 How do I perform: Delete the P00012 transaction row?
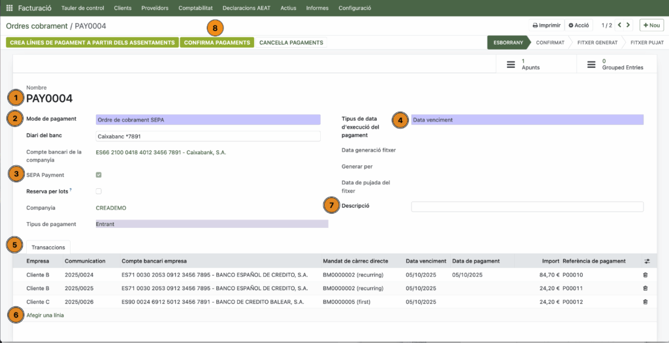point(645,302)
